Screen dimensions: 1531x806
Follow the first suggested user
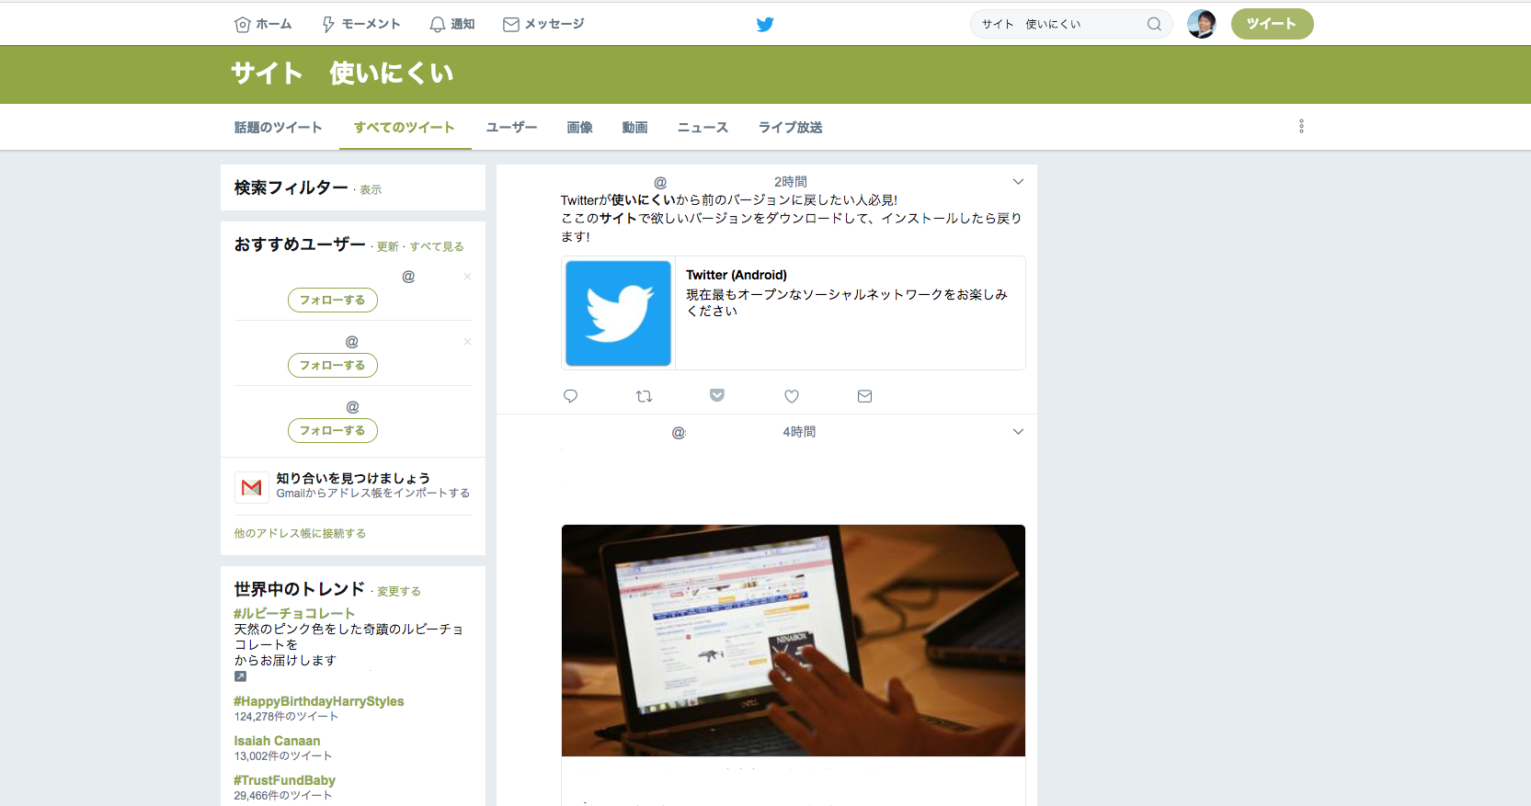[333, 300]
